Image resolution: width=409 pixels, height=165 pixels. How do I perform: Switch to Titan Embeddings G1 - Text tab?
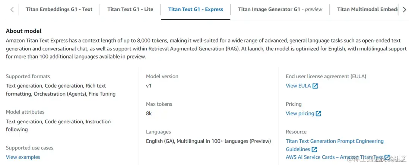coord(59,9)
